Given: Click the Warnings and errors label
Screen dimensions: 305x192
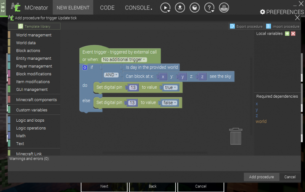Looking at the screenshot, I should 29,159.
